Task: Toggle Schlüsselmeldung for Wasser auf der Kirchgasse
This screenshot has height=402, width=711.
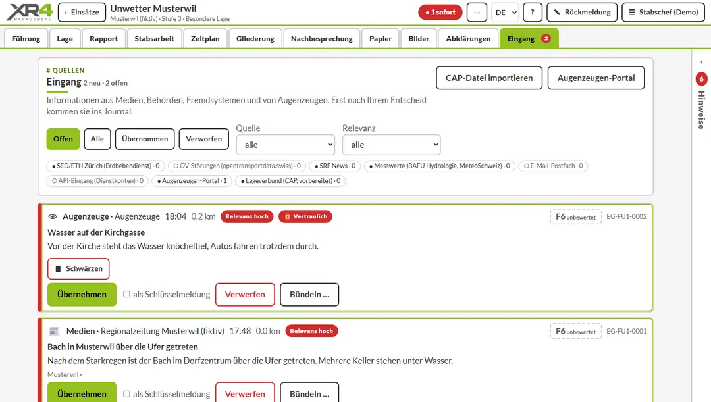Action: click(126, 294)
